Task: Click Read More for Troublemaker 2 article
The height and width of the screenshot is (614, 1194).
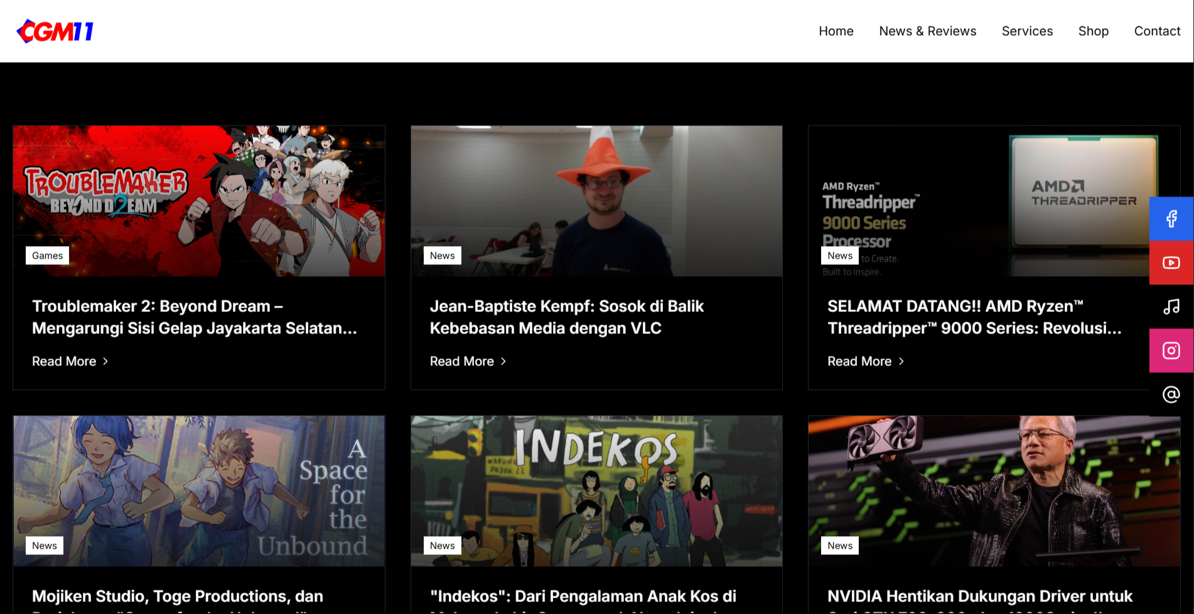Action: coord(70,361)
